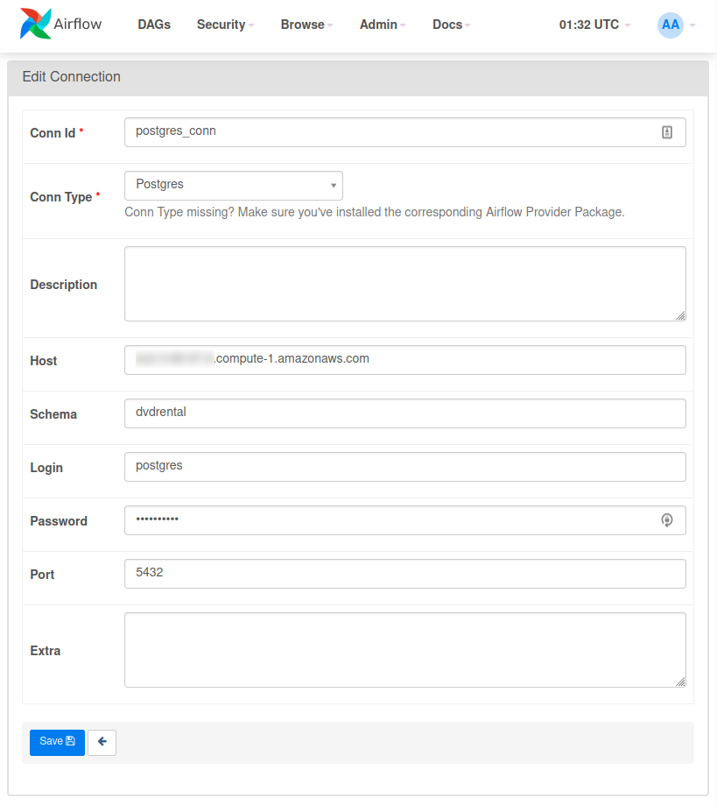Expand the Security menu
The height and width of the screenshot is (805, 717).
click(x=225, y=25)
